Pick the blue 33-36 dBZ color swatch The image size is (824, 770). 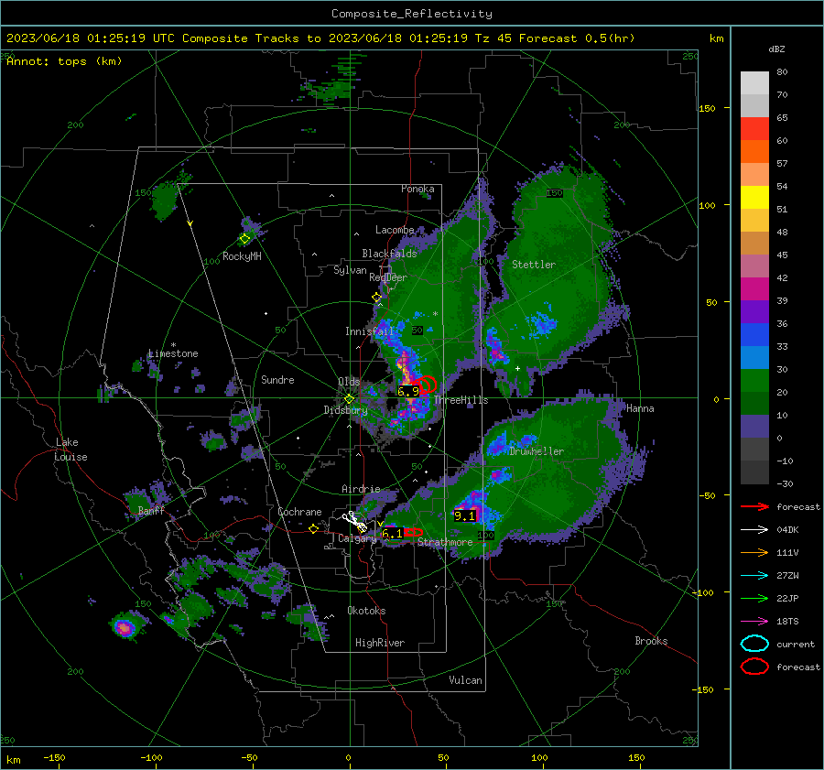tap(754, 335)
